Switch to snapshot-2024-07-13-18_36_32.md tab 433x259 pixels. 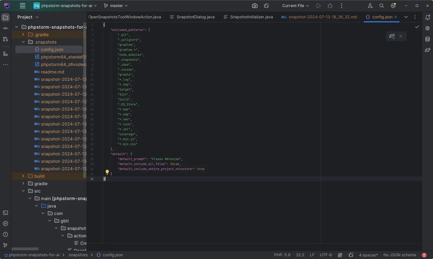tap(319, 17)
